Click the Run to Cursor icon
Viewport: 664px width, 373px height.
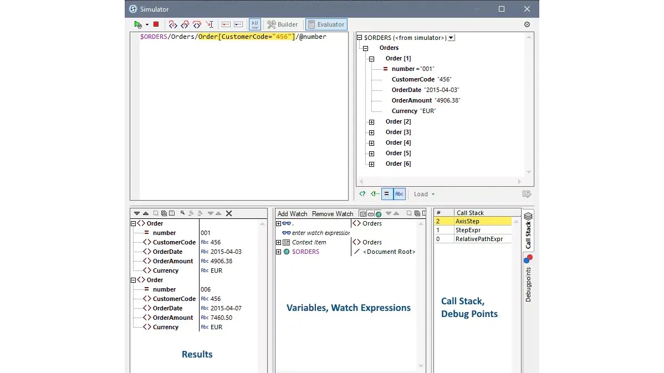pos(211,24)
